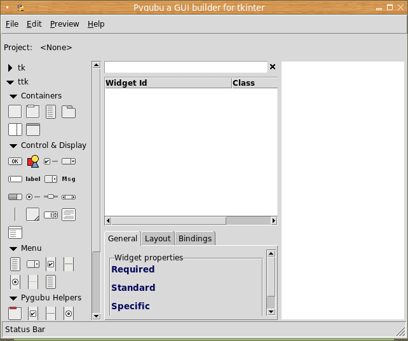Pick the lined-page icon under Containers
Image resolution: width=408 pixels, height=341 pixels.
point(51,112)
